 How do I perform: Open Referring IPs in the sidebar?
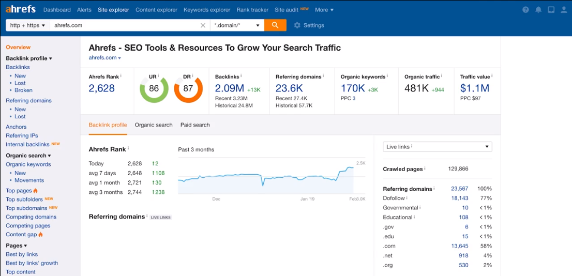click(22, 135)
